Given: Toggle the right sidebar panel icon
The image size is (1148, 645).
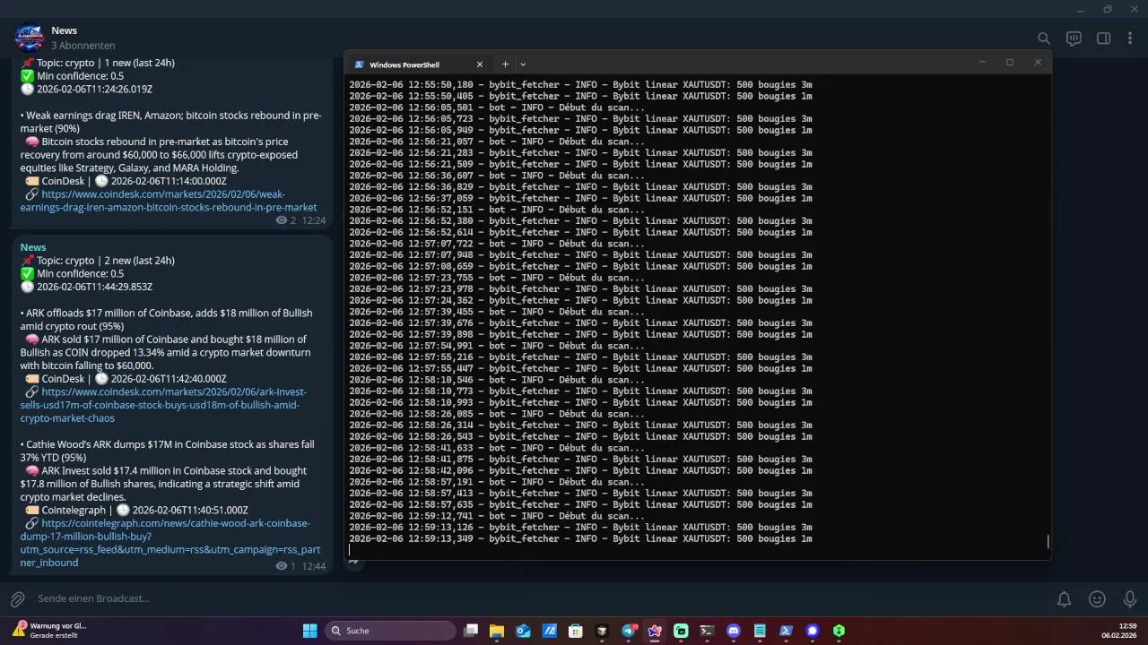Looking at the screenshot, I should click(1104, 39).
